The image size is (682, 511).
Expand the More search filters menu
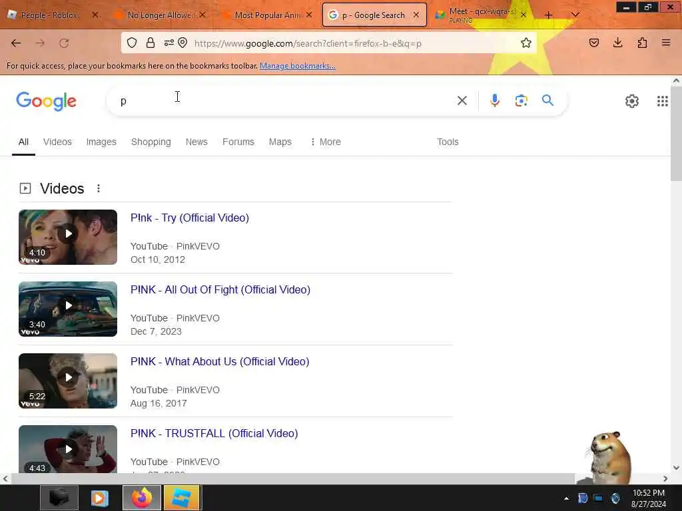(325, 142)
